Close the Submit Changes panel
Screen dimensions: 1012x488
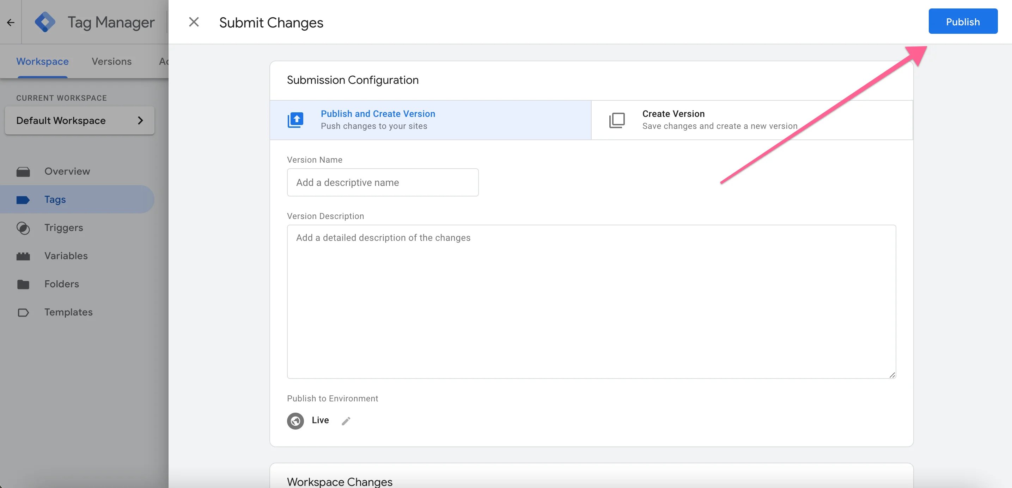[x=194, y=22]
